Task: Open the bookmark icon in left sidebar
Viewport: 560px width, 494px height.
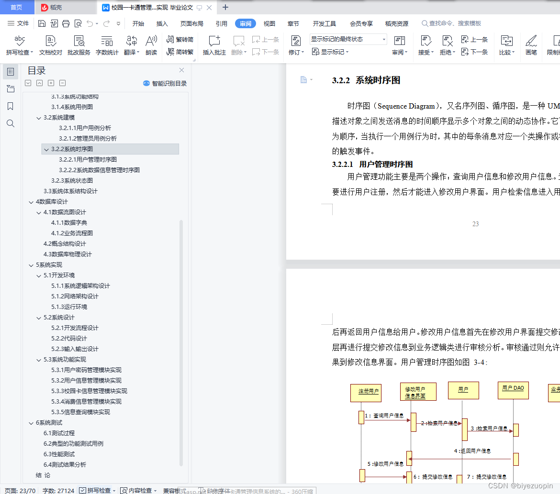Action: tap(11, 106)
